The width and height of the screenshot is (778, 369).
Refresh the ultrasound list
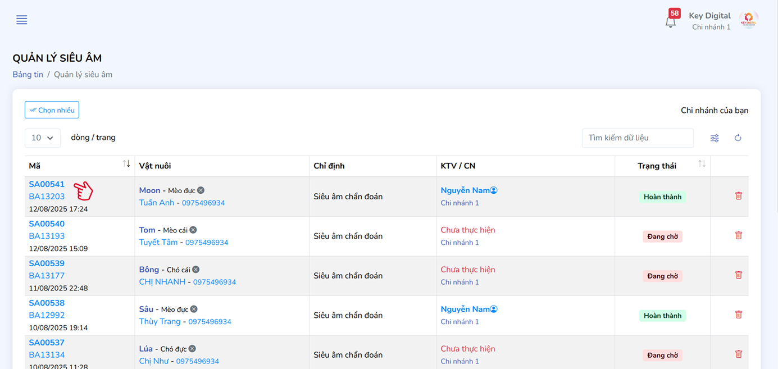click(x=738, y=138)
